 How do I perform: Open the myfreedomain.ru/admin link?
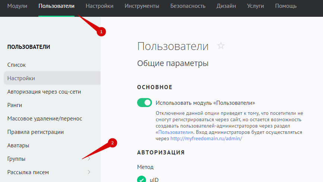tap(206, 138)
